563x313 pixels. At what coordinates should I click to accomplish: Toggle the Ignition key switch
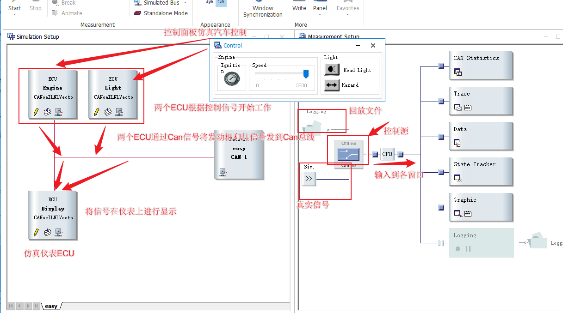(232, 78)
